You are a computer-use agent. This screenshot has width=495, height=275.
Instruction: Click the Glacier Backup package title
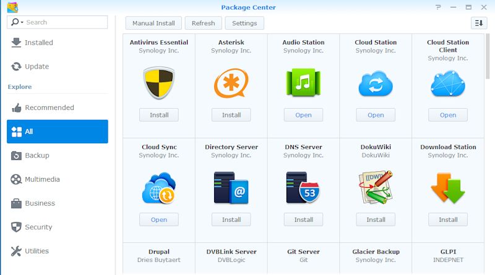coord(376,252)
